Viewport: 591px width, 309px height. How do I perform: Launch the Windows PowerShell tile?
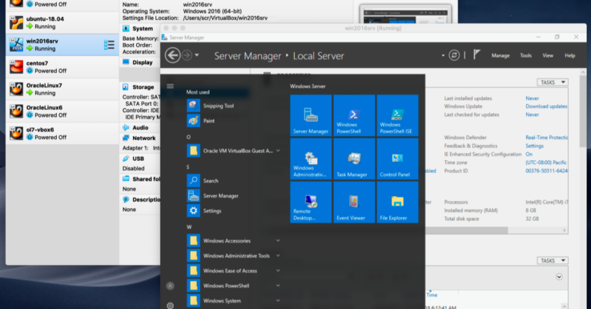coord(354,115)
